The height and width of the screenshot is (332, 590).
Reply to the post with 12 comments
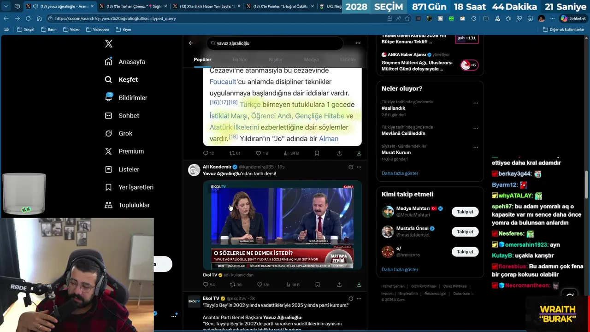click(x=208, y=153)
